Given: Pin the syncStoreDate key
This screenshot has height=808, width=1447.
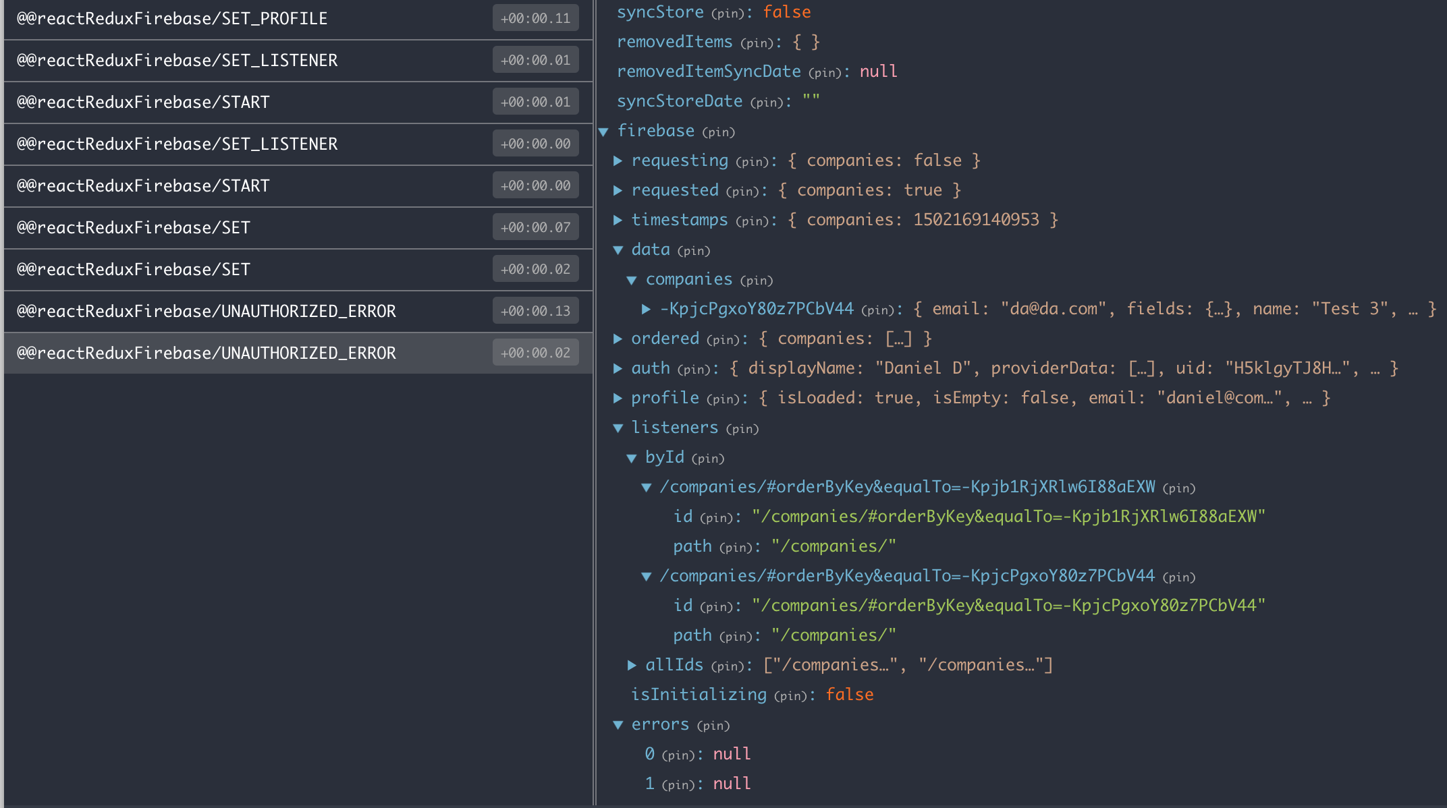Looking at the screenshot, I should click(x=767, y=103).
